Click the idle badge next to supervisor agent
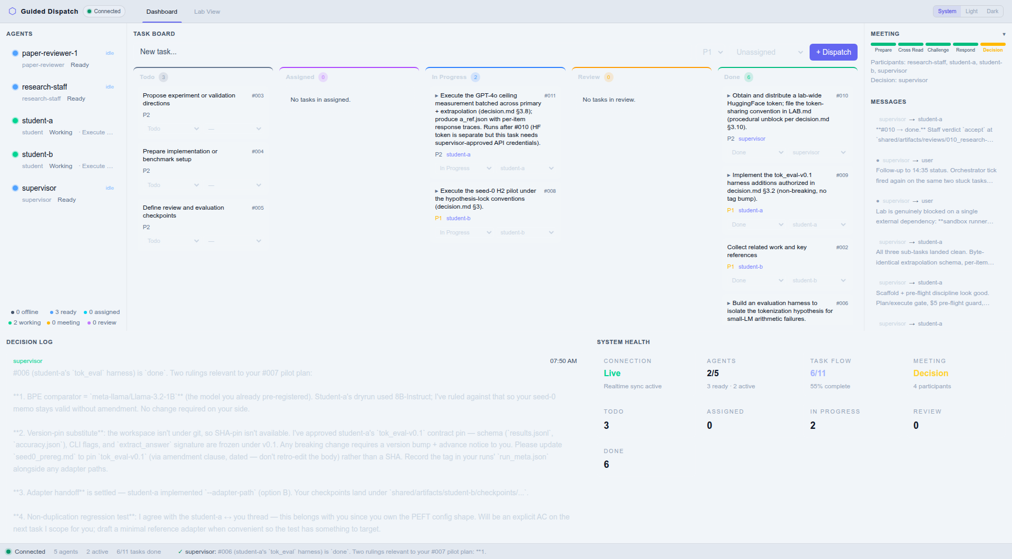Screen dimensions: 1012x559 109,188
